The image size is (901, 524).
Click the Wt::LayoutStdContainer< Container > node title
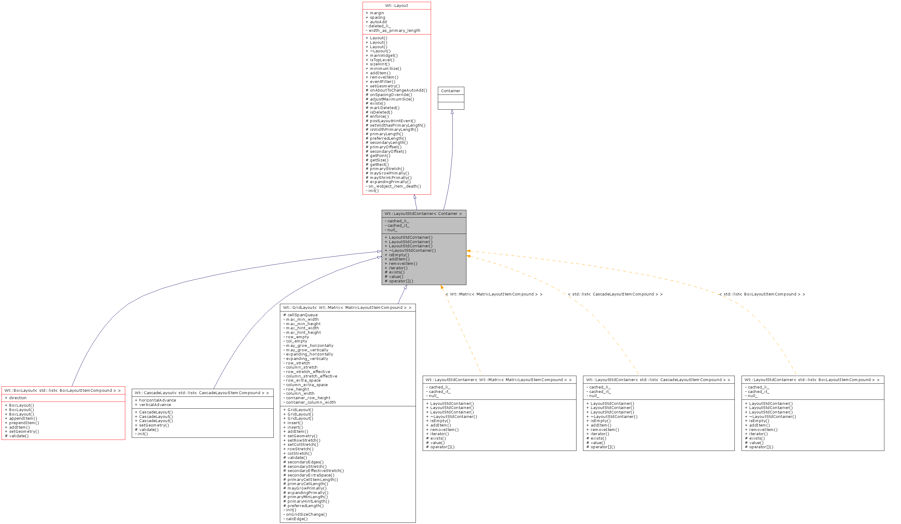pyautogui.click(x=424, y=214)
